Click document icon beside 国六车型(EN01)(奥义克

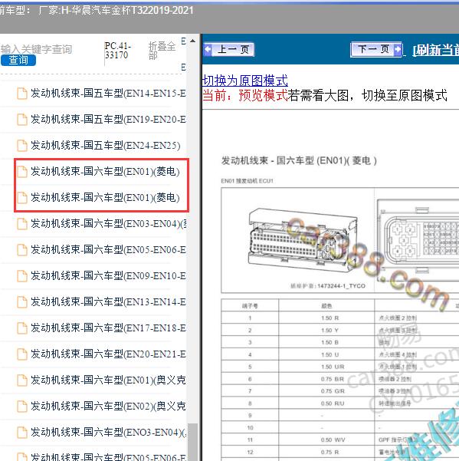pos(22,380)
